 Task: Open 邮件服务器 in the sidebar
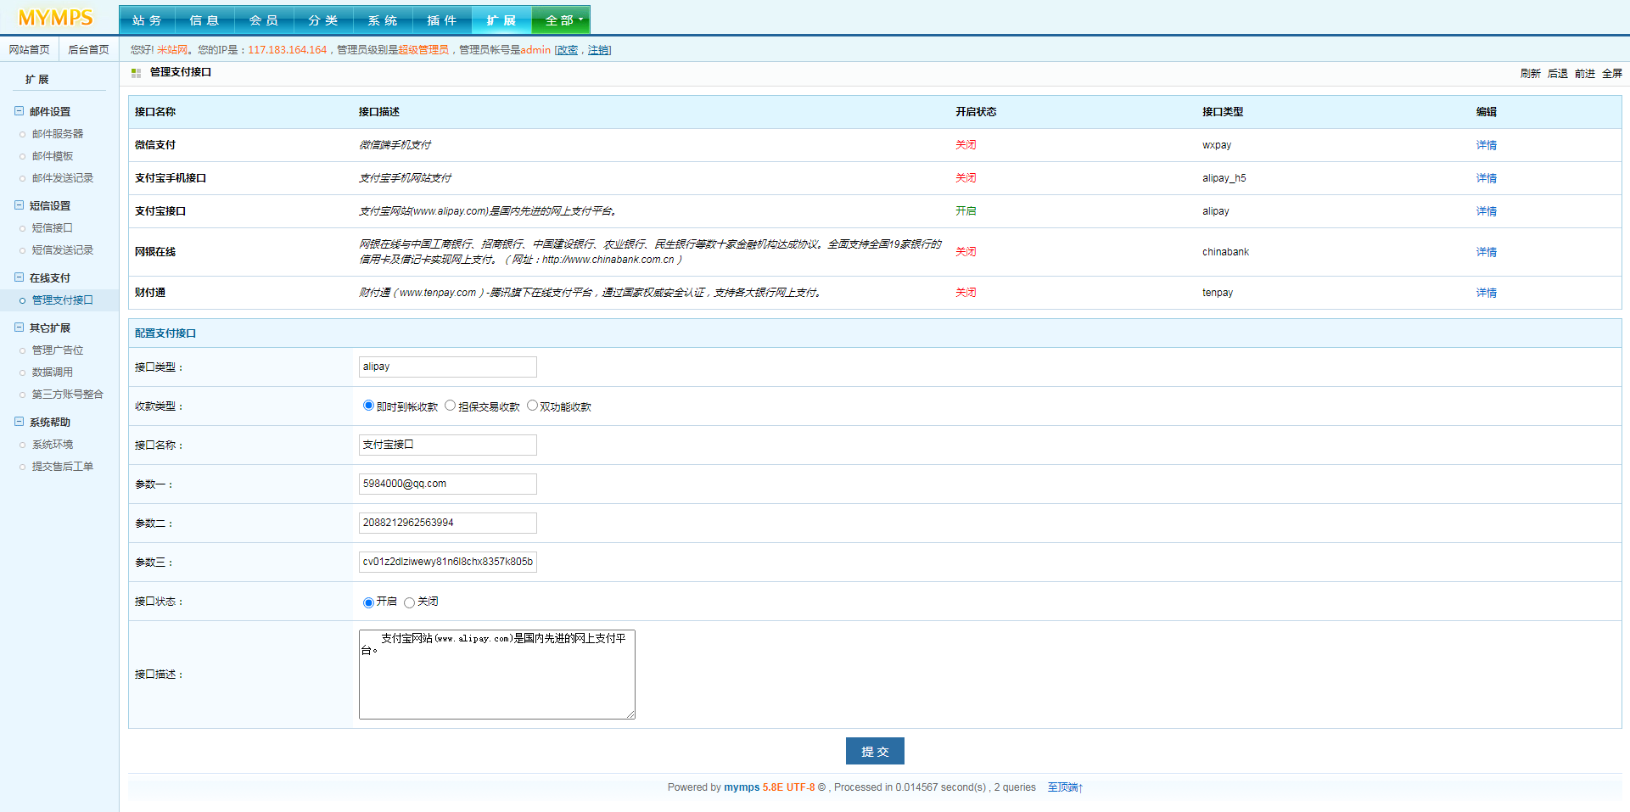pyautogui.click(x=58, y=134)
